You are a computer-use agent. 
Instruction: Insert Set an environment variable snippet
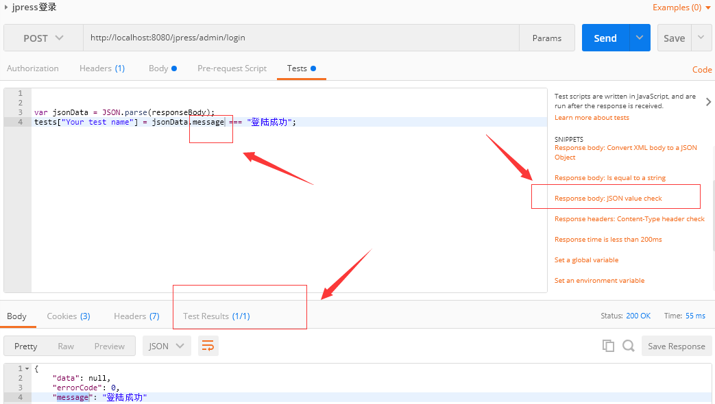[599, 280]
